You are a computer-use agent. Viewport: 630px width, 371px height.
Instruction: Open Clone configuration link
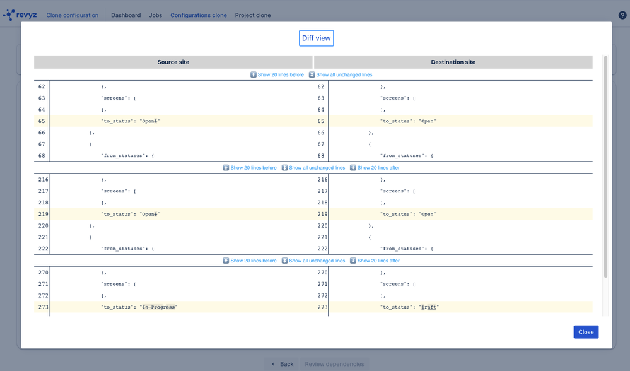click(x=73, y=15)
